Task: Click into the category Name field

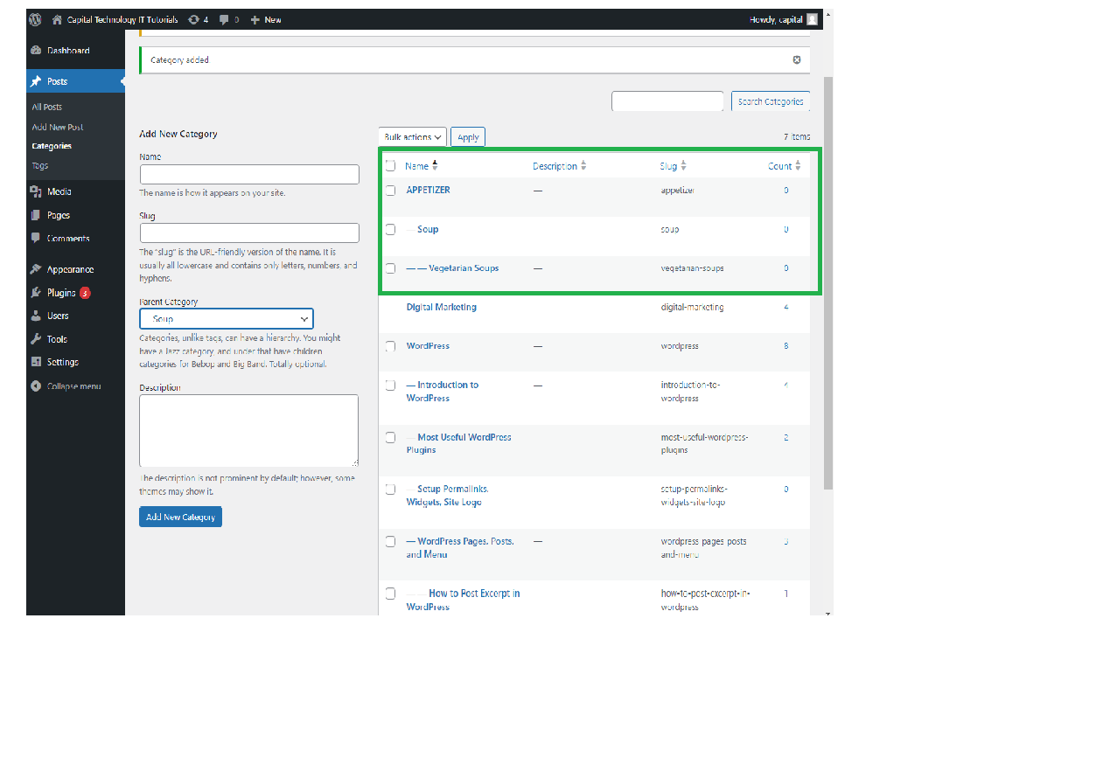Action: [x=249, y=175]
